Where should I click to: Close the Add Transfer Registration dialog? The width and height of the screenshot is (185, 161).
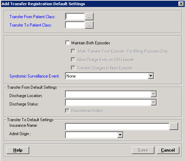181,4
